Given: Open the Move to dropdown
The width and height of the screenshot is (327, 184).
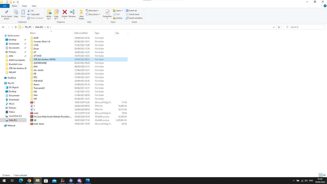Looking at the screenshot, I should [49, 15].
